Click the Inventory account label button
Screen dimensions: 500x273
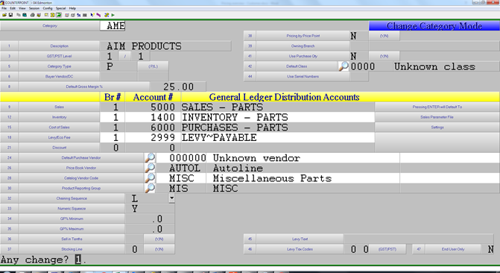[59, 117]
